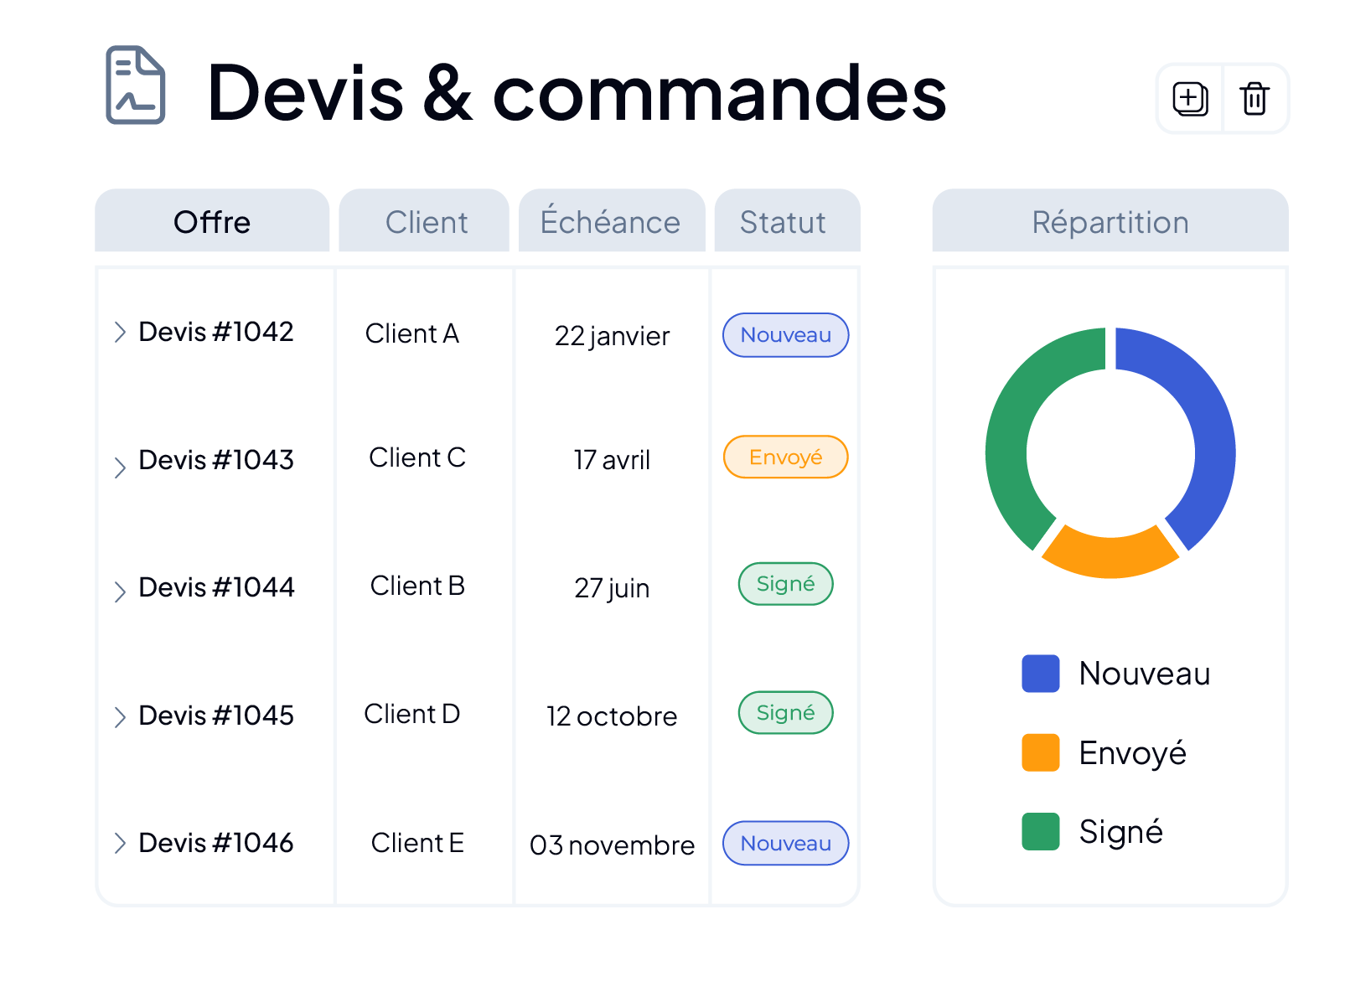Click the orange Envoyé legend swatch
The width and height of the screenshot is (1345, 992).
tap(1041, 752)
